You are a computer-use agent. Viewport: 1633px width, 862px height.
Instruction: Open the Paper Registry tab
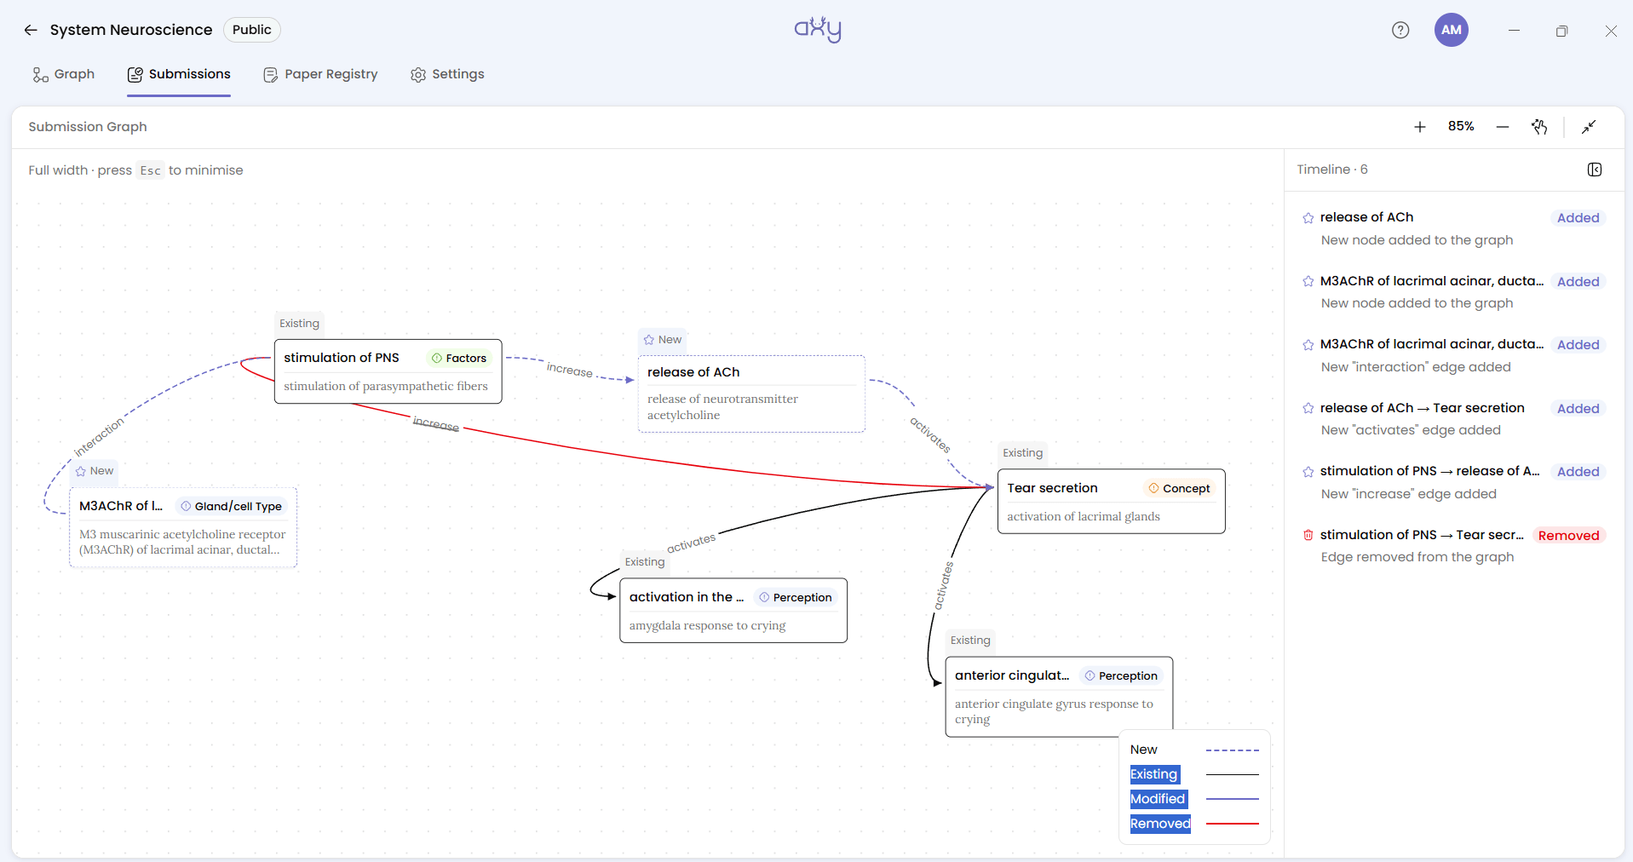pyautogui.click(x=320, y=74)
